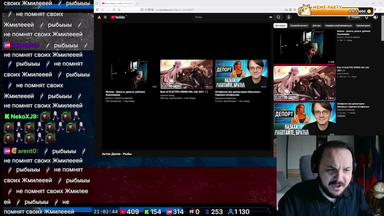Click the 'Создать' create button
Viewport: 384px width, 216px height.
[354, 17]
